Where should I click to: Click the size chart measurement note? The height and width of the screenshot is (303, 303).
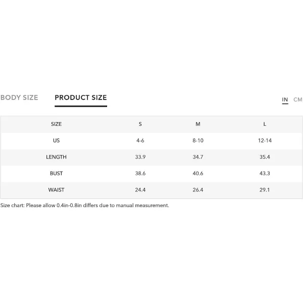85,206
